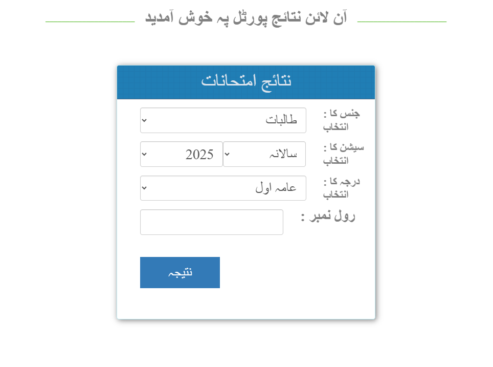Open the 2025 year dropdown
This screenshot has height=367, width=493.
click(182, 154)
